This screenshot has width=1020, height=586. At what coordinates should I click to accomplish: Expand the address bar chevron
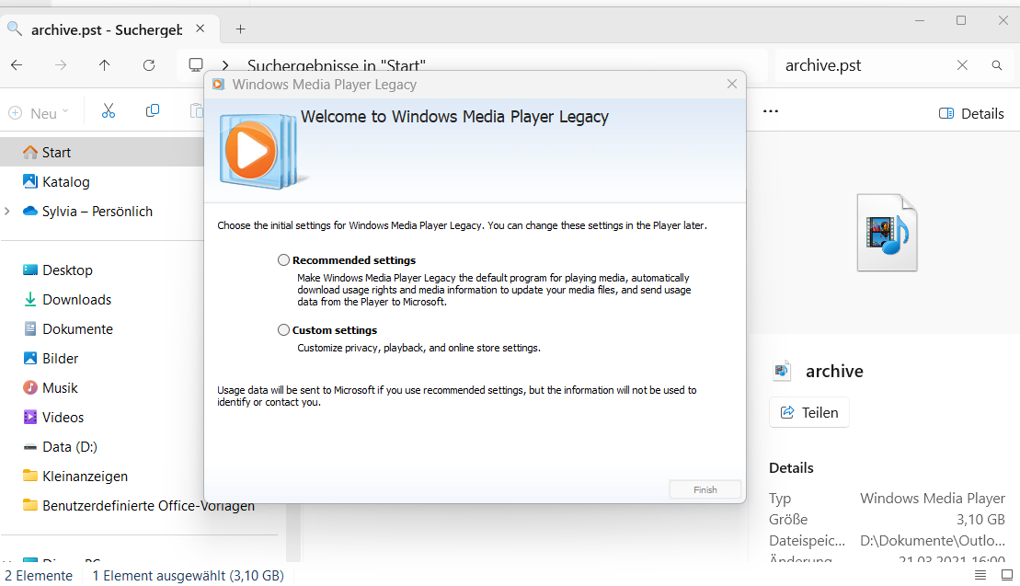click(x=225, y=65)
